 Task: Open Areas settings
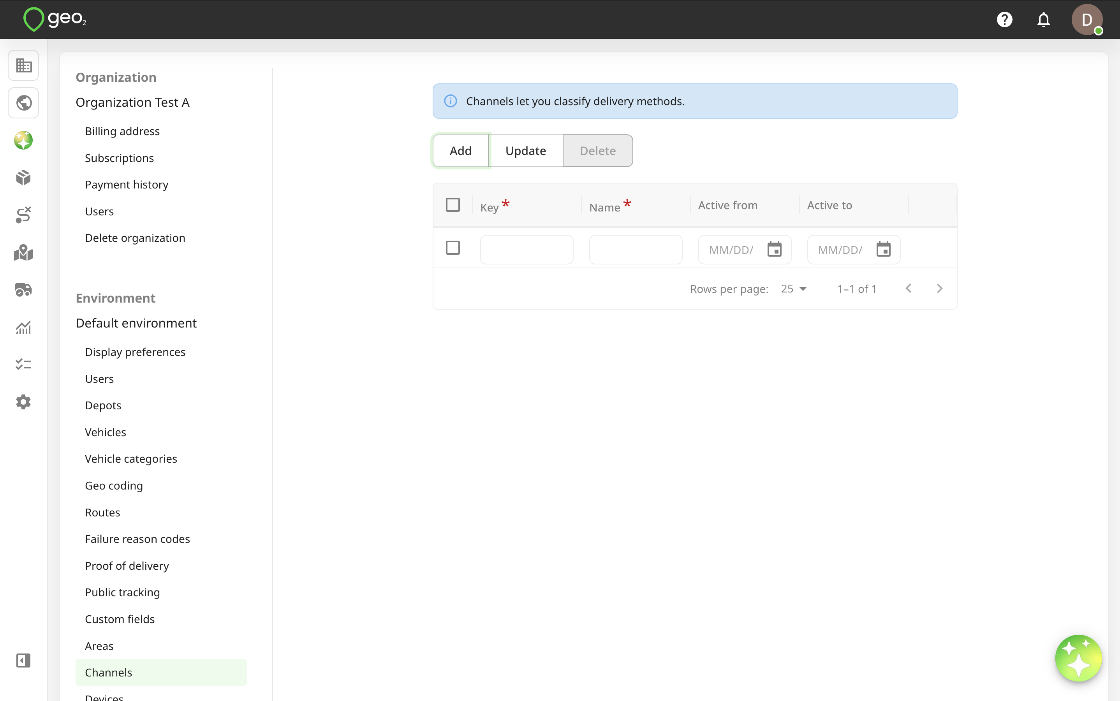(99, 646)
